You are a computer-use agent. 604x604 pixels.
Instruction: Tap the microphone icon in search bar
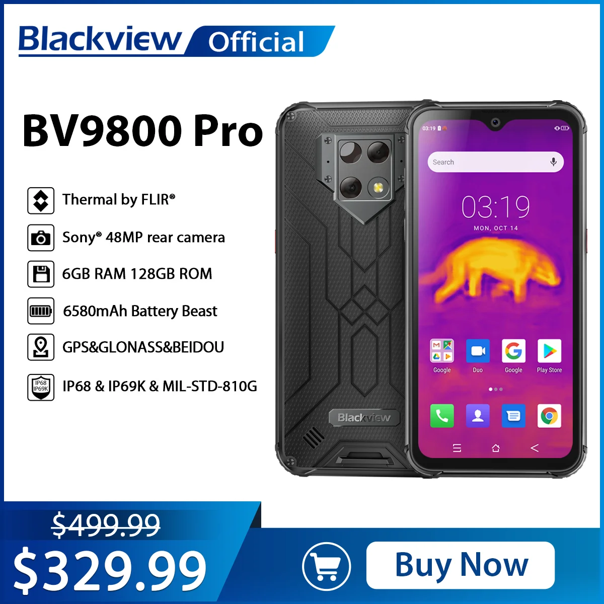click(553, 162)
